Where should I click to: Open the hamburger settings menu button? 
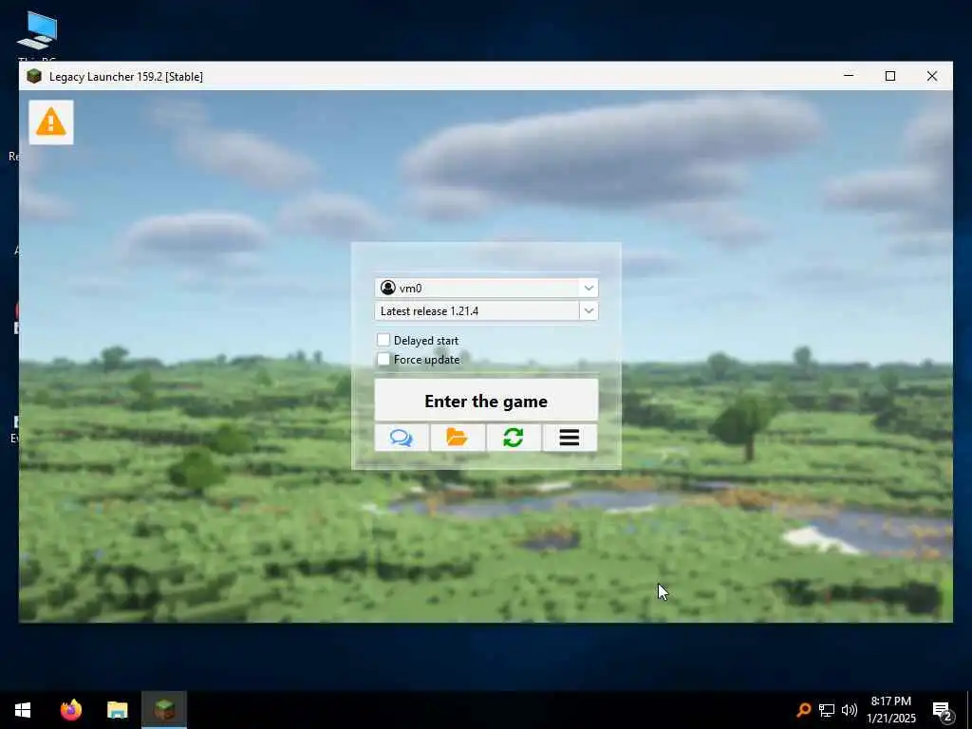[x=570, y=438]
